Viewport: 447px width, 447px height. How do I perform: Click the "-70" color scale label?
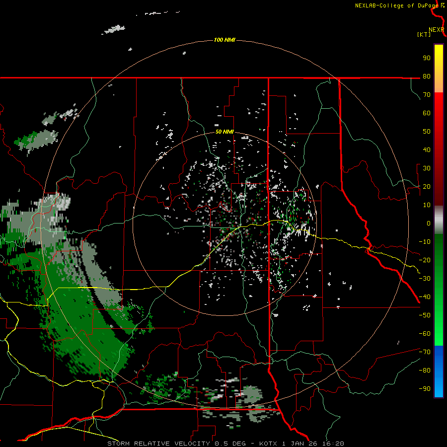point(425,352)
